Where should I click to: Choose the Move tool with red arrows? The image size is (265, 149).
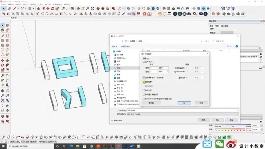(x=48, y=8)
